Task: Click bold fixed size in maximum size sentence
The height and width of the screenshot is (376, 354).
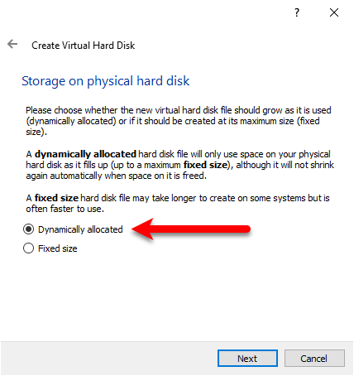Action: coord(205,165)
